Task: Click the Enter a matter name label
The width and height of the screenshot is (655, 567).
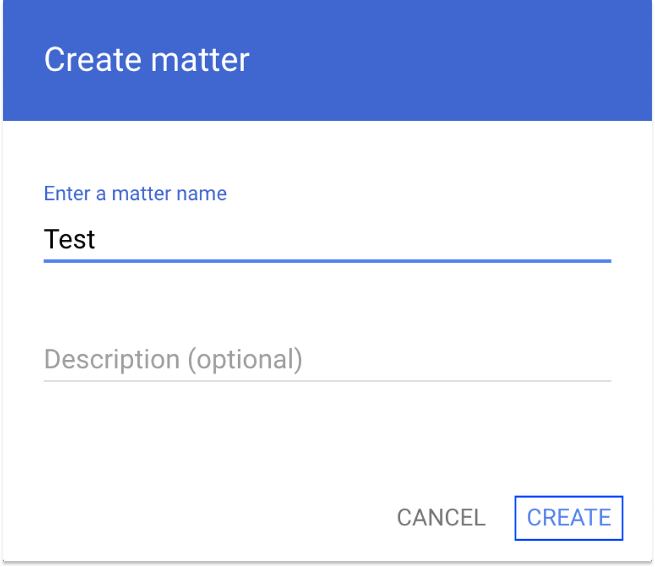Action: [x=135, y=193]
